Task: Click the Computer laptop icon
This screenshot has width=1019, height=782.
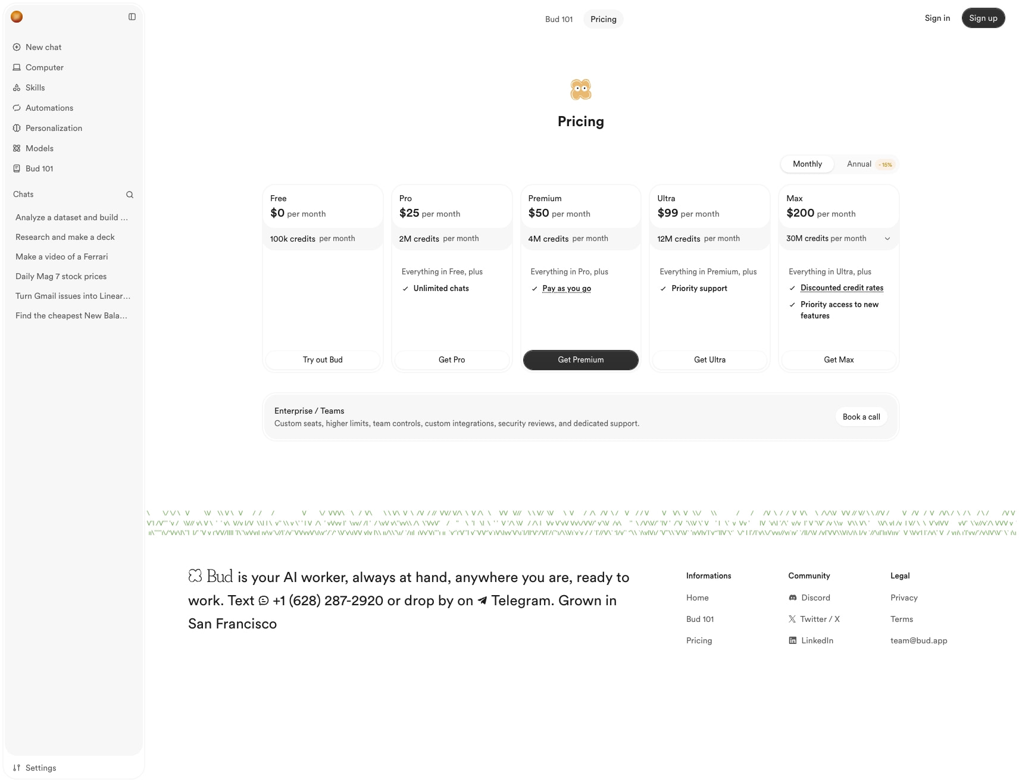Action: pos(17,67)
